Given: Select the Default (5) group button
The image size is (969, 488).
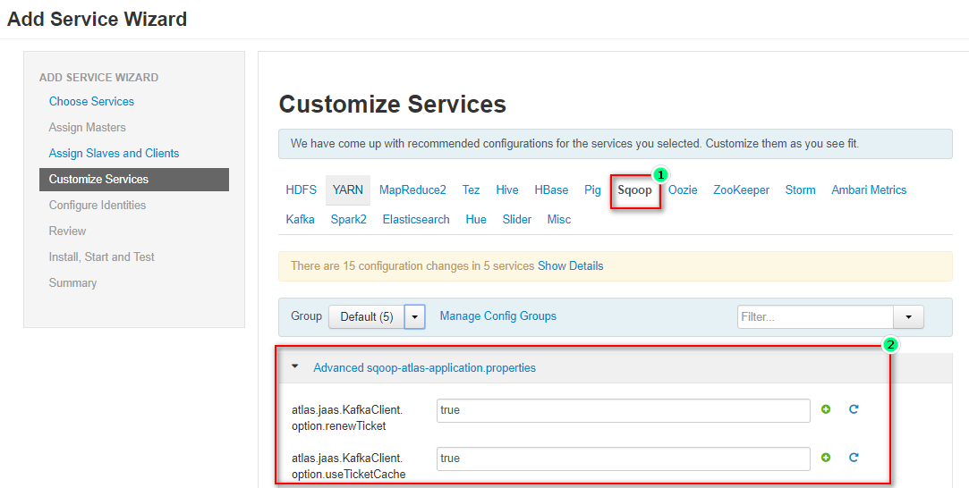Looking at the screenshot, I should click(x=367, y=316).
